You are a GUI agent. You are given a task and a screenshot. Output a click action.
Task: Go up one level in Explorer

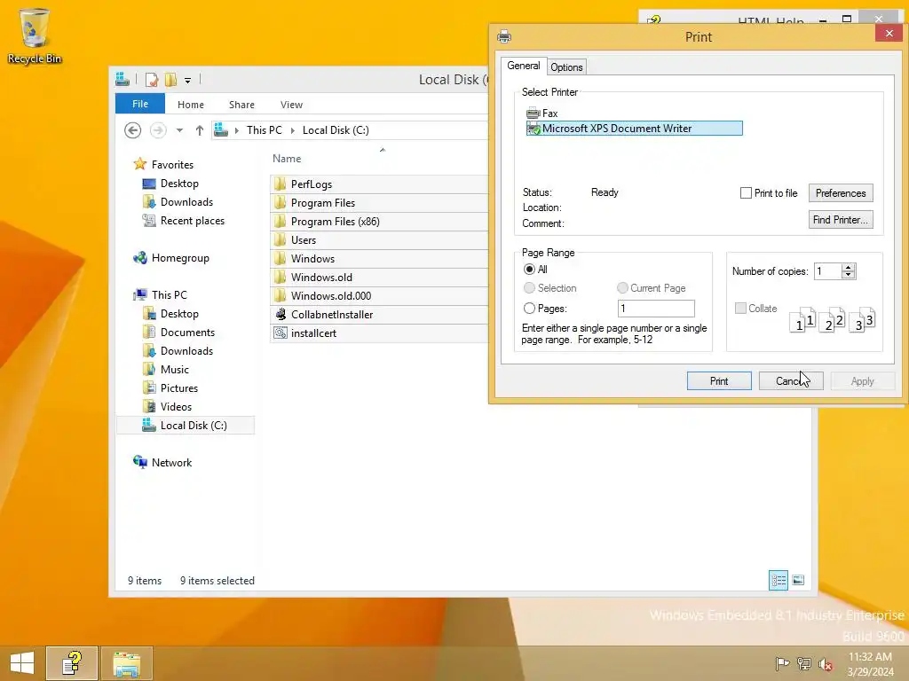(200, 130)
